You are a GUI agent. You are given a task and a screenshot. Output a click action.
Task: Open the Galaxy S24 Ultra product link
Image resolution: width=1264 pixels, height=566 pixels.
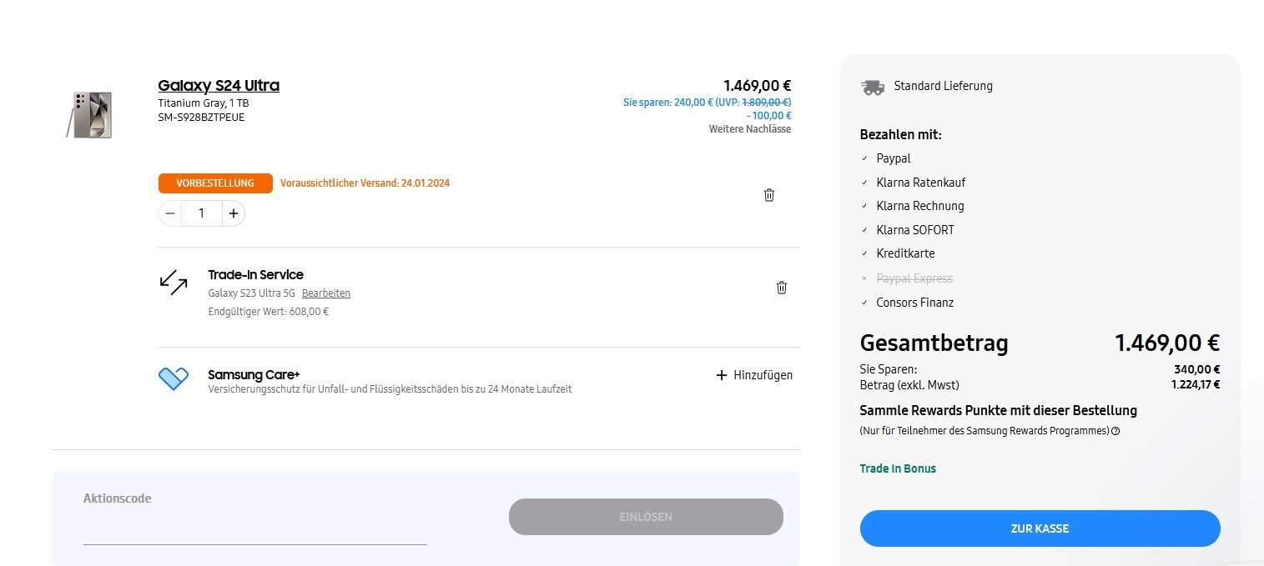(x=219, y=85)
